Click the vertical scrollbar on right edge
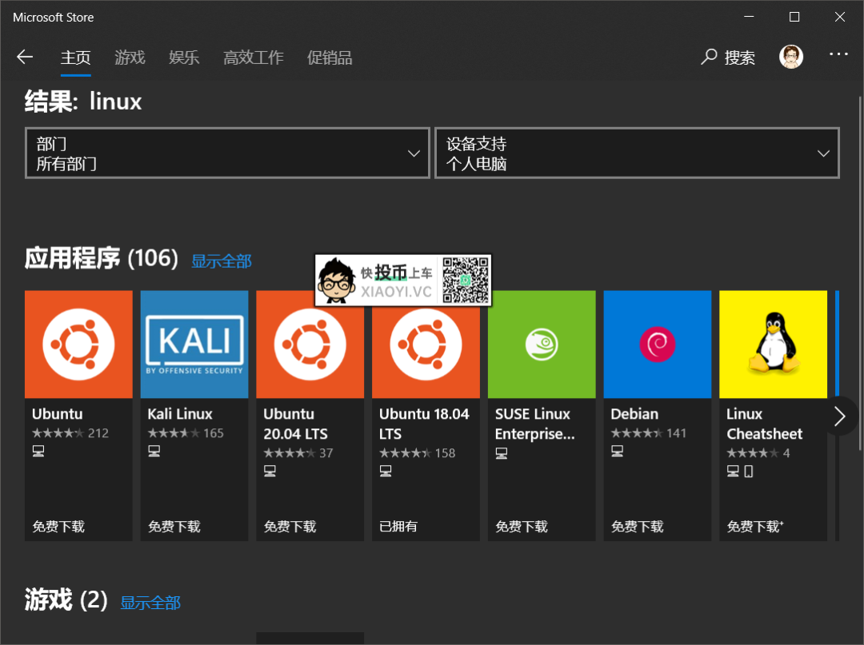The height and width of the screenshot is (645, 864). 859,273
